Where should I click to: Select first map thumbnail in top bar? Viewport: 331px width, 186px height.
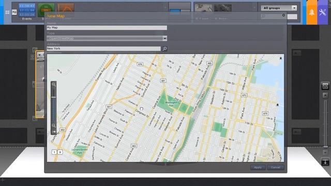pyautogui.click(x=204, y=8)
